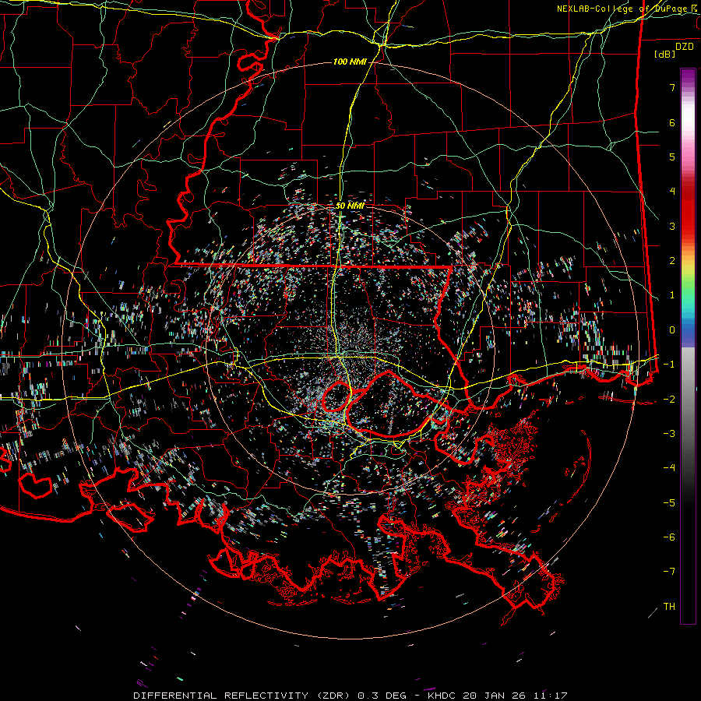Viewport: 701px width, 701px height.
Task: Click the DIFFERENTIAL REFLECTIVITY title text
Action: [x=221, y=696]
